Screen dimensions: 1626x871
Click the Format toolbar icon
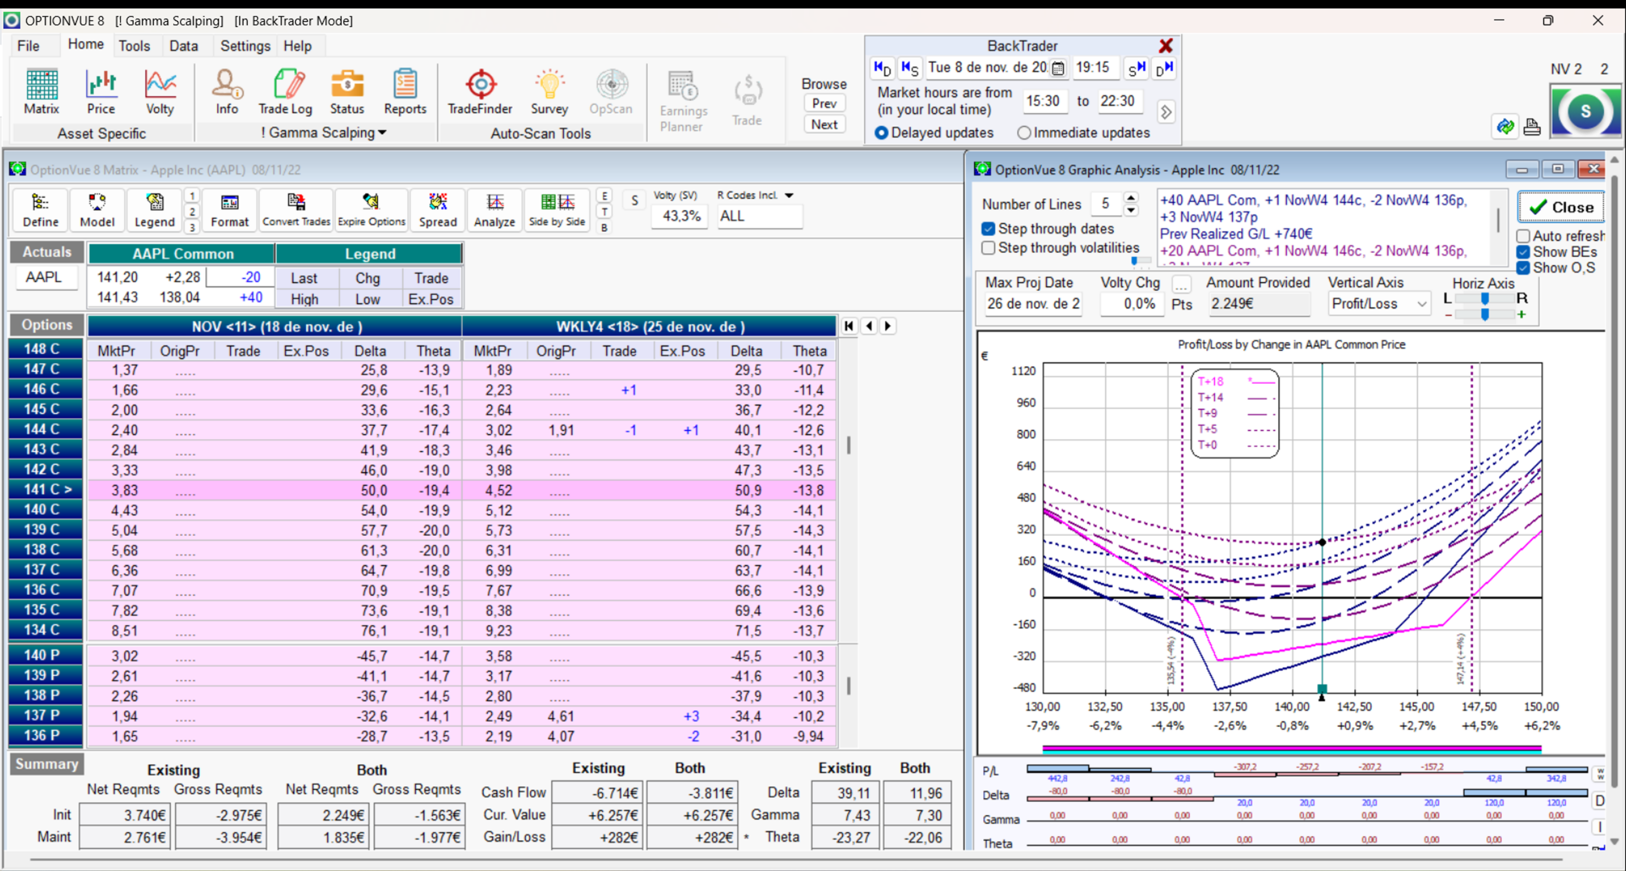click(x=230, y=210)
